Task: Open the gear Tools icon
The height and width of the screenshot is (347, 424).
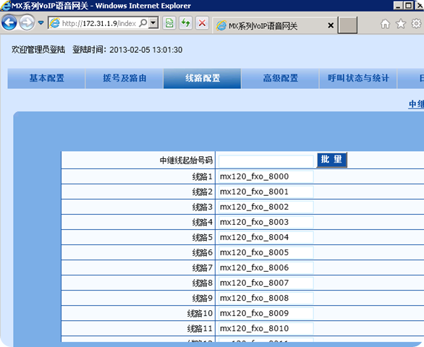Action: click(417, 24)
